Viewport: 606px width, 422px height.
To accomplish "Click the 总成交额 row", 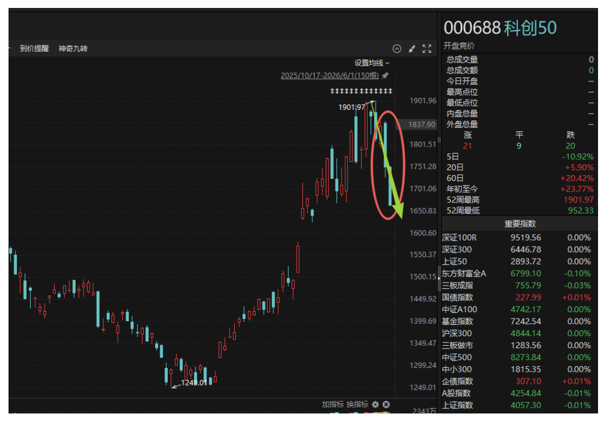I will tap(520, 71).
